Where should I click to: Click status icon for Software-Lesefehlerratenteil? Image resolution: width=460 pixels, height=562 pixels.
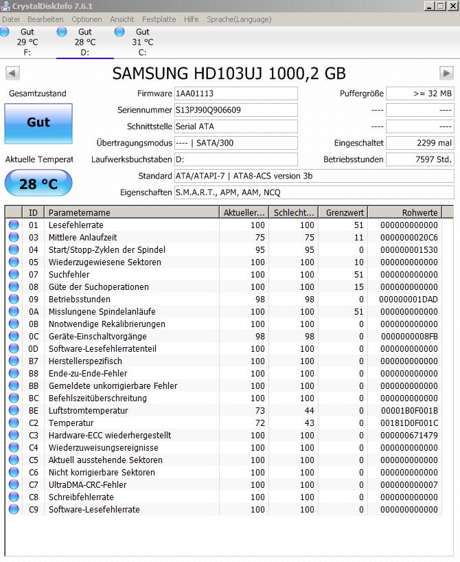point(14,349)
